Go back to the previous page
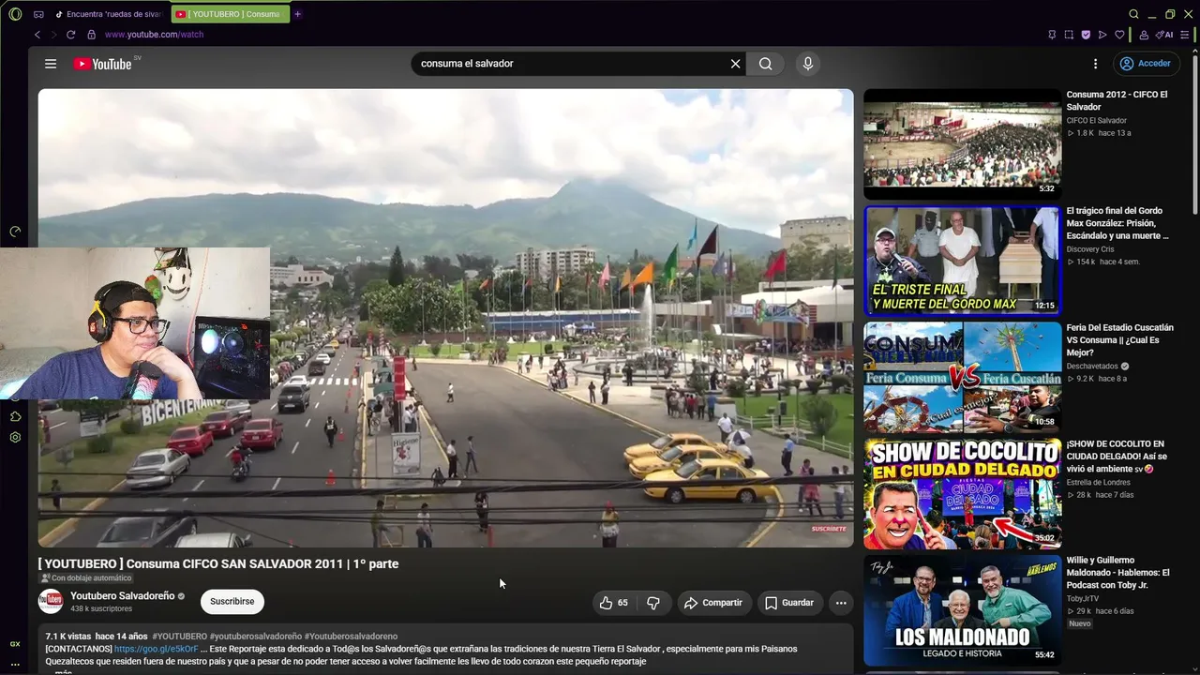Image resolution: width=1200 pixels, height=675 pixels. 37,35
